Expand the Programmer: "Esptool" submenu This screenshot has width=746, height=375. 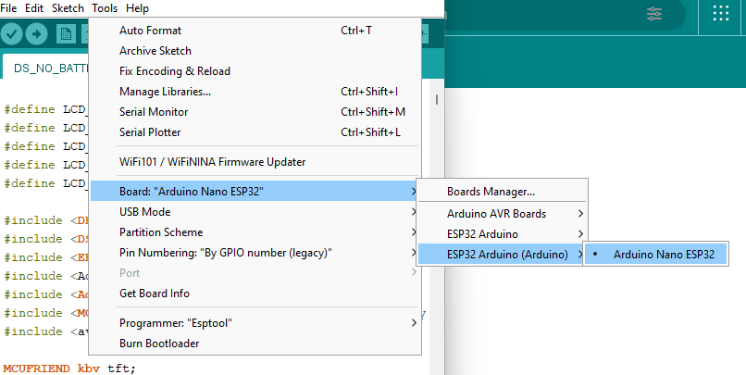coord(255,323)
